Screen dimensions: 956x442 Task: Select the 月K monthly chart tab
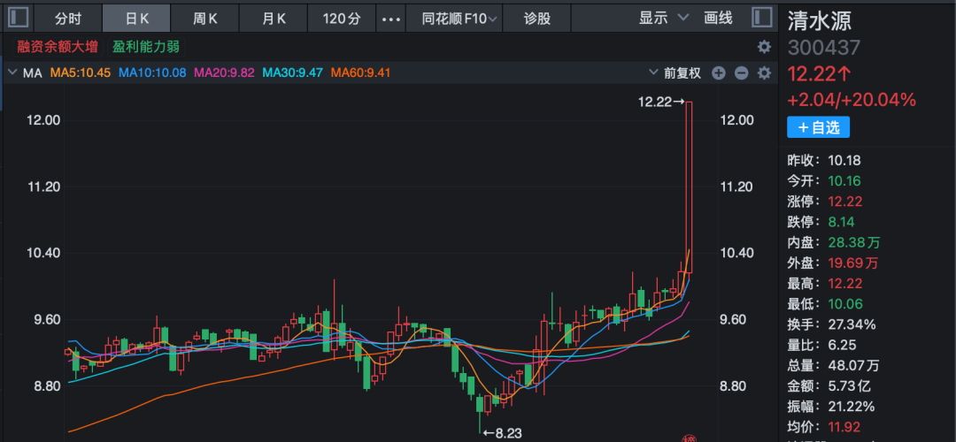coord(274,18)
